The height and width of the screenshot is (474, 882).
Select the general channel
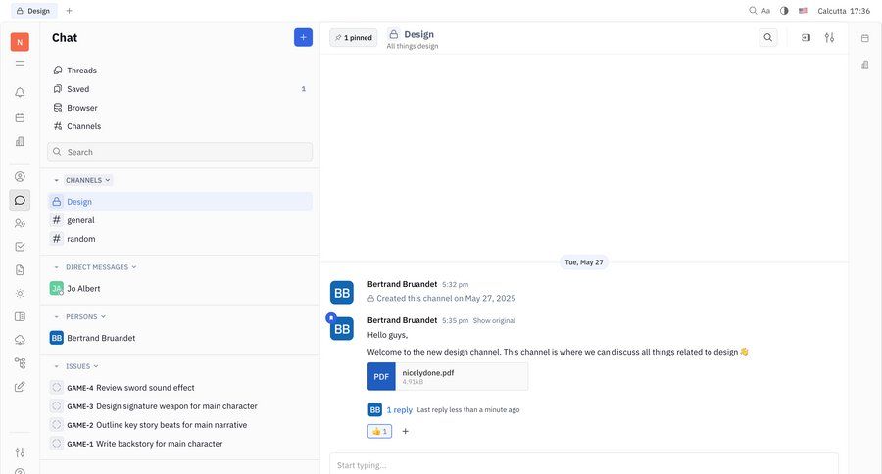80,220
